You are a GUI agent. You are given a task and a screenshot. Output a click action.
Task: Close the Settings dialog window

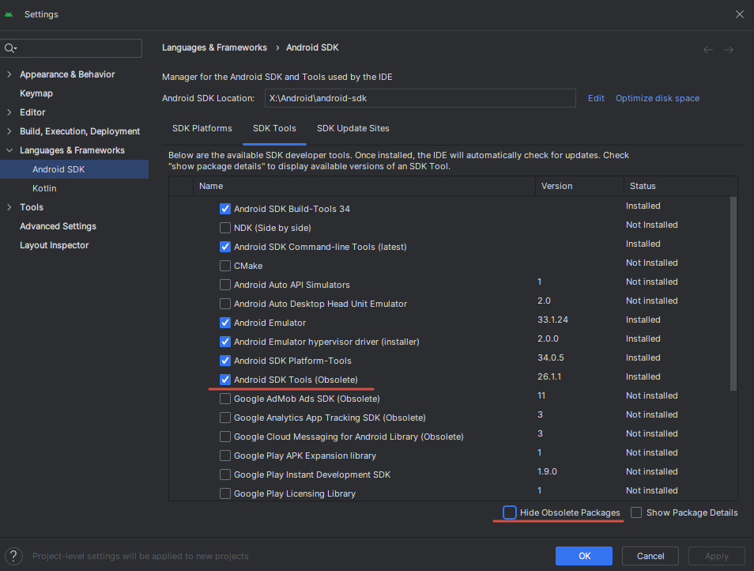click(x=739, y=14)
